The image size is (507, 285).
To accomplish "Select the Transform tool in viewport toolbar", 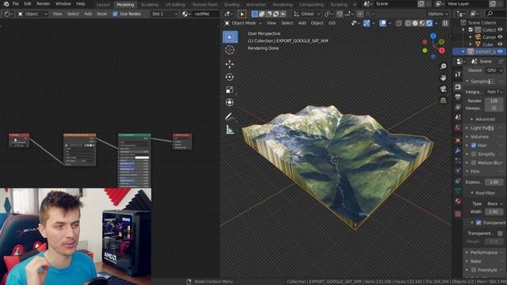I will coord(230,102).
